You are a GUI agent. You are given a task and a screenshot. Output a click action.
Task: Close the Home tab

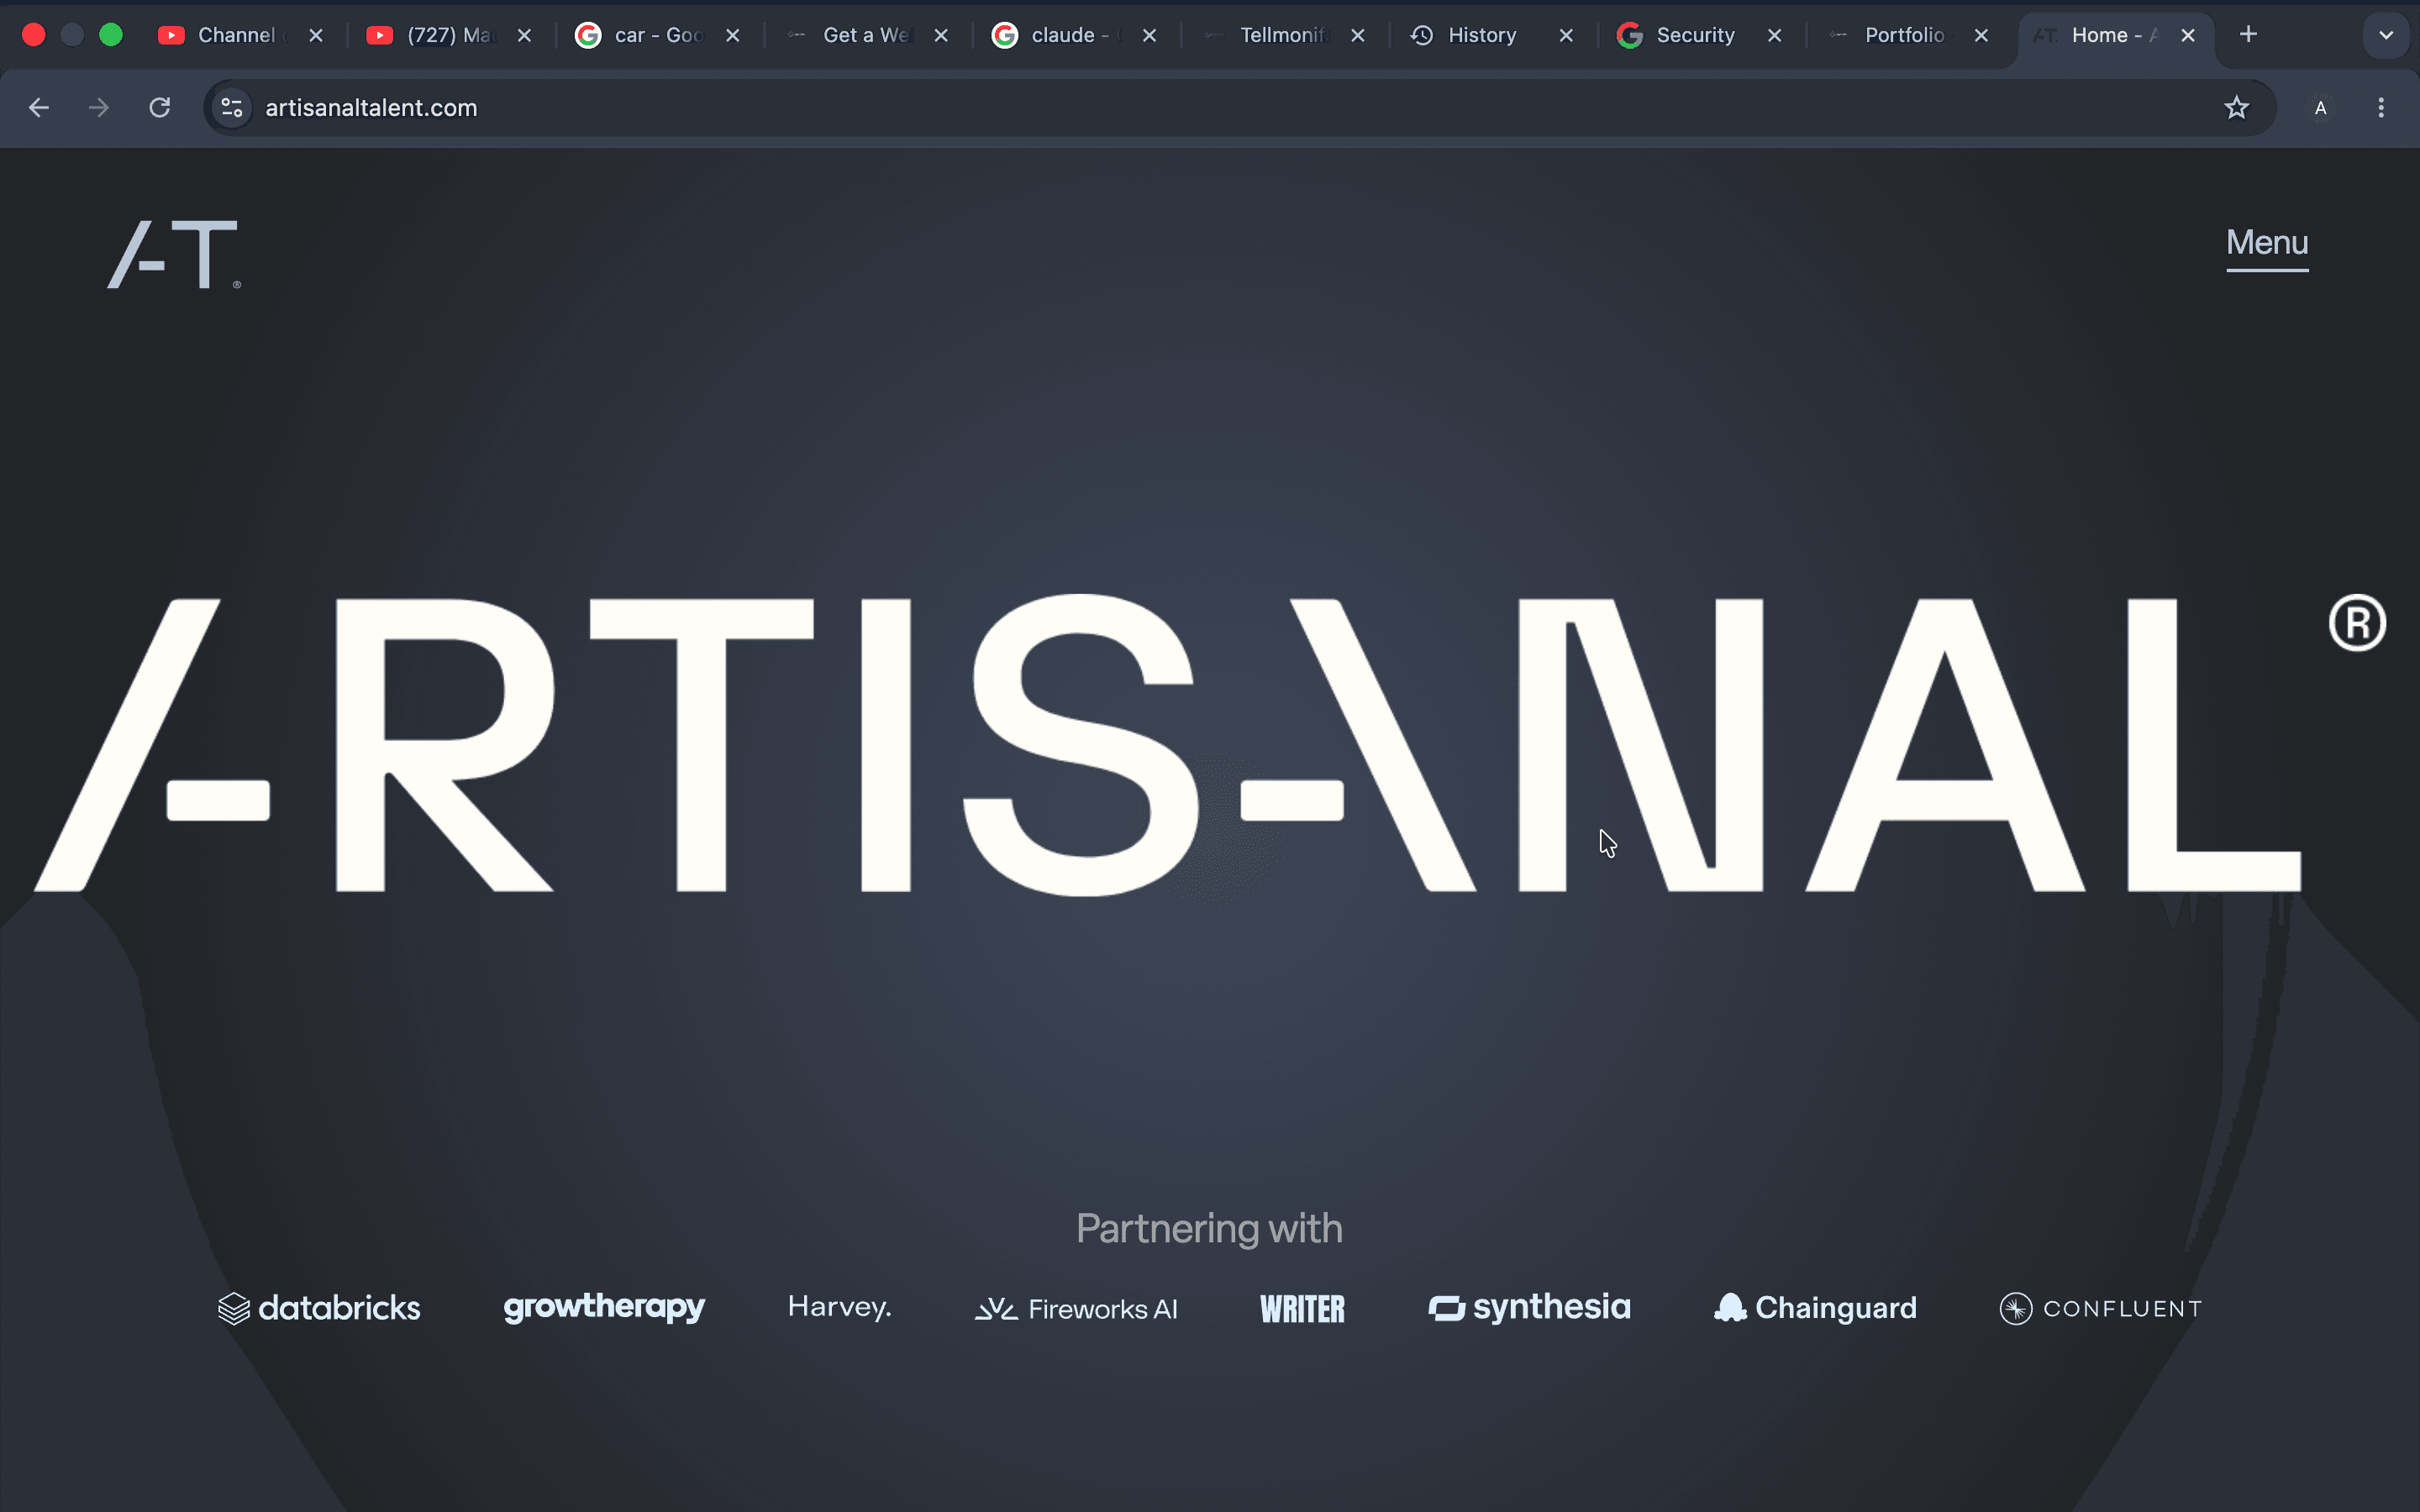coord(2188,35)
